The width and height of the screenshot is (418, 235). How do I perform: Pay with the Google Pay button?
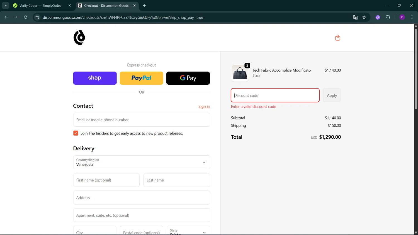188,78
